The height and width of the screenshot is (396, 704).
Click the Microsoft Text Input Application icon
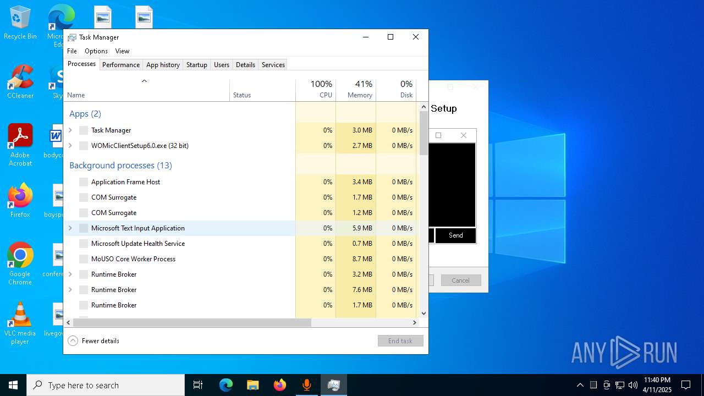click(84, 228)
